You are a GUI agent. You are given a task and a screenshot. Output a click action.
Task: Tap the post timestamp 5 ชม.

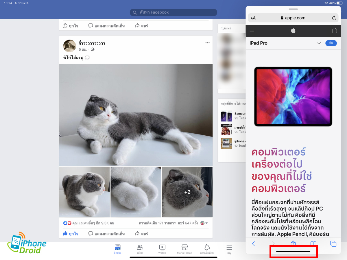coord(83,49)
